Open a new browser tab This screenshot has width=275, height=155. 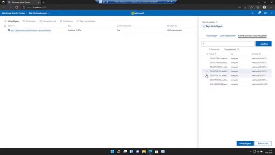[x=43, y=2]
